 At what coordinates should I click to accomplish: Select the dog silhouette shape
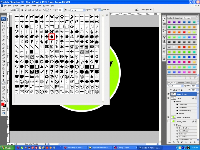pos(32,17)
